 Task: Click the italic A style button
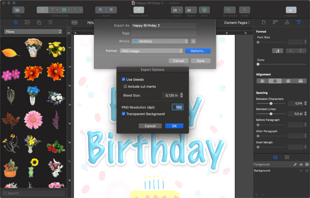coord(278,51)
